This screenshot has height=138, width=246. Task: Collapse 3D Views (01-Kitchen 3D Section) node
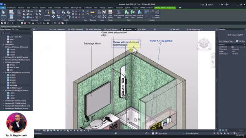(3, 47)
